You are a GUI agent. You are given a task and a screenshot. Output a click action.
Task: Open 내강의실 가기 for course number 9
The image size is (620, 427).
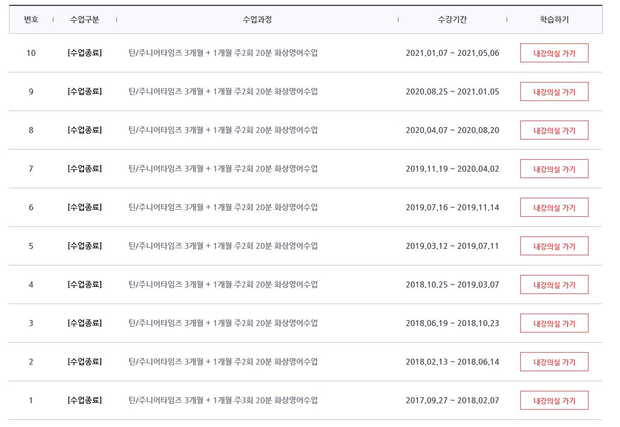click(554, 91)
